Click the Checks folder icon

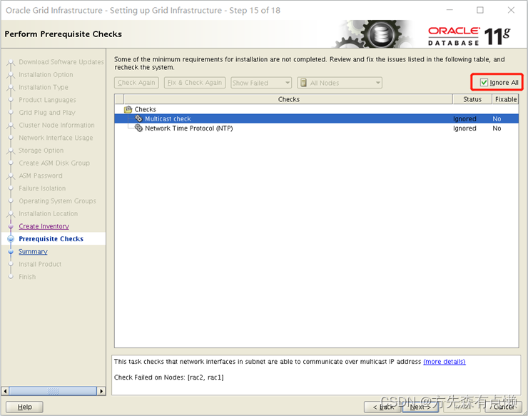pyautogui.click(x=128, y=109)
